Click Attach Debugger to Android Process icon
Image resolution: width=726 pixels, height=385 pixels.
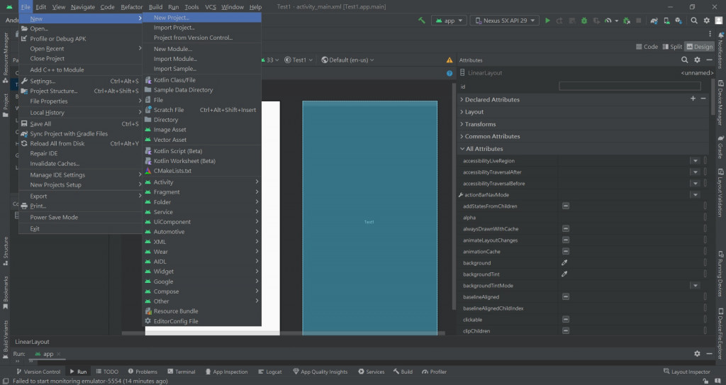[x=627, y=21]
